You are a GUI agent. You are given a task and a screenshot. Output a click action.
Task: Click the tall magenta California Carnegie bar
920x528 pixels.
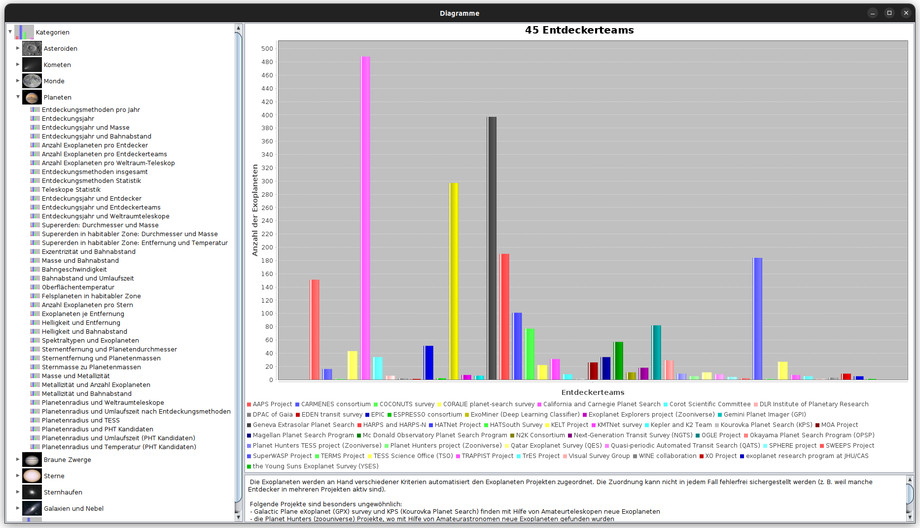pos(365,217)
